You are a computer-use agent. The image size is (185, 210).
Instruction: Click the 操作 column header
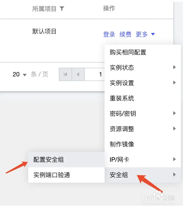point(109,8)
